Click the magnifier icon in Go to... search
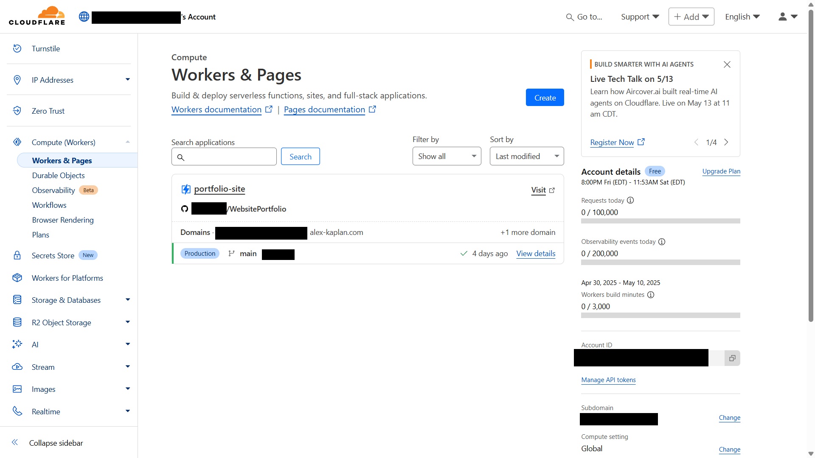This screenshot has width=815, height=458. tap(570, 17)
